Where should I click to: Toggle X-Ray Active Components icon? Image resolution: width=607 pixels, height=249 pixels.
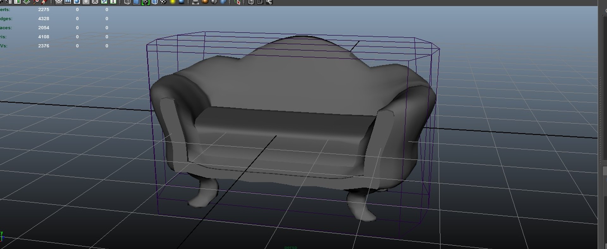260,2
